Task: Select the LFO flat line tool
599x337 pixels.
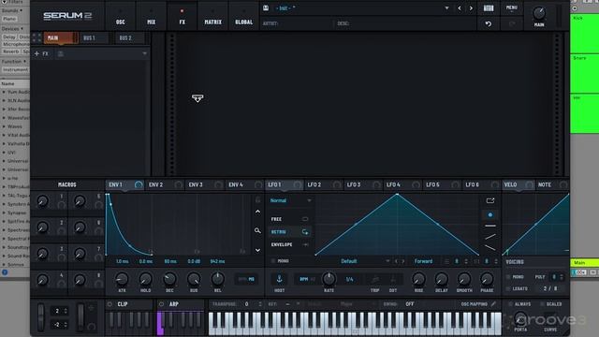Action: coord(490,226)
